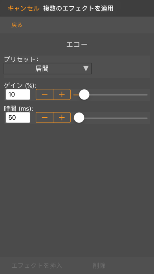Focus the gain input showing 10
Image resolution: width=154 pixels, height=274 pixels.
pos(18,94)
